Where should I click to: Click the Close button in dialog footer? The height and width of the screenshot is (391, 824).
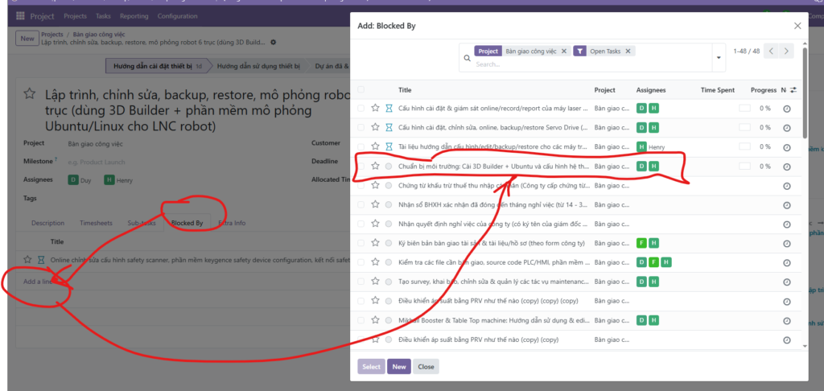(x=426, y=367)
